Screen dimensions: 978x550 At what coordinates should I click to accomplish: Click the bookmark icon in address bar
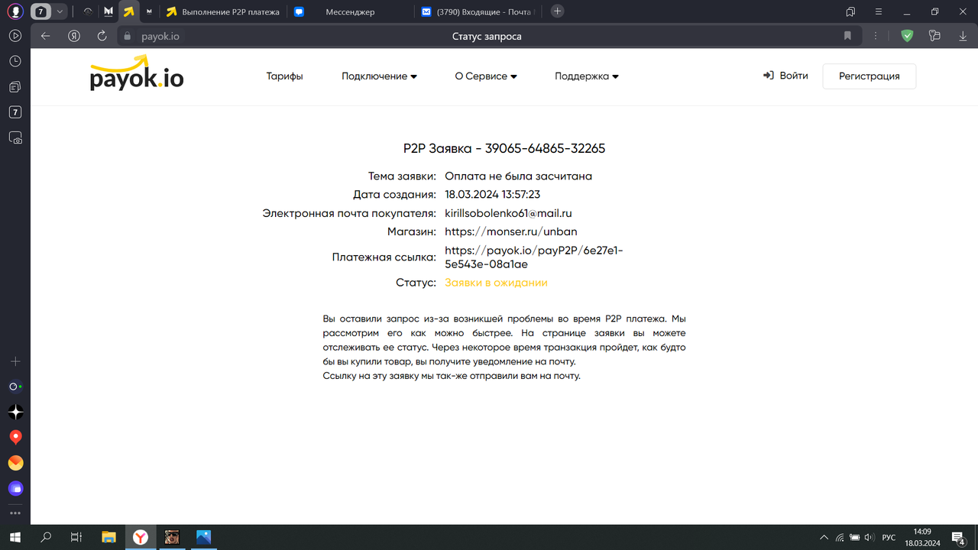click(x=847, y=36)
